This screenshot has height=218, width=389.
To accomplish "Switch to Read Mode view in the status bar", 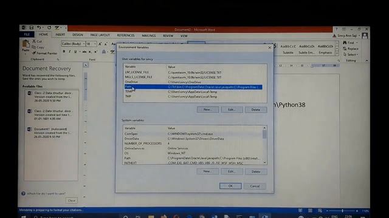I will click(x=300, y=211).
